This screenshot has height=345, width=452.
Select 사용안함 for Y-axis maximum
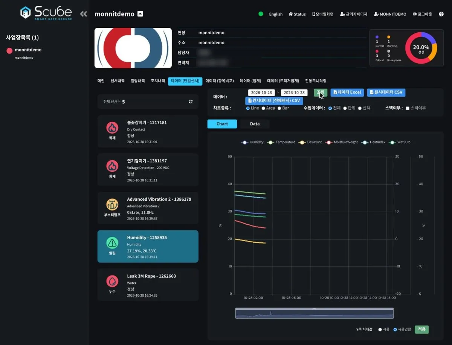pyautogui.click(x=395, y=330)
